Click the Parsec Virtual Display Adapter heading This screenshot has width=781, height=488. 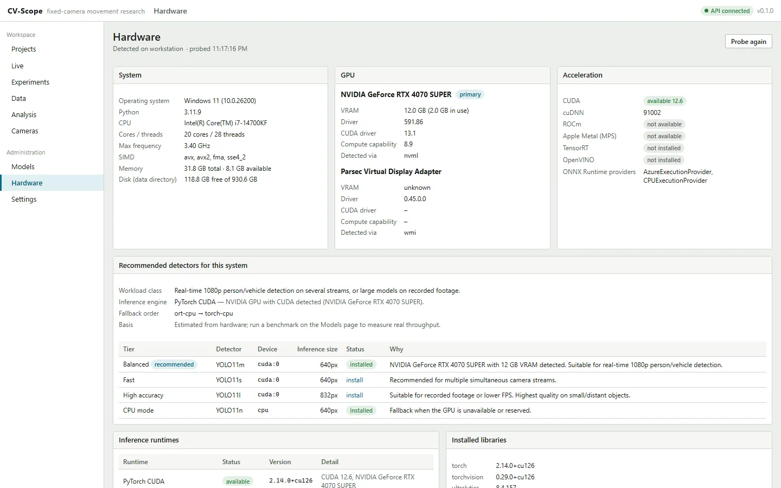click(391, 171)
